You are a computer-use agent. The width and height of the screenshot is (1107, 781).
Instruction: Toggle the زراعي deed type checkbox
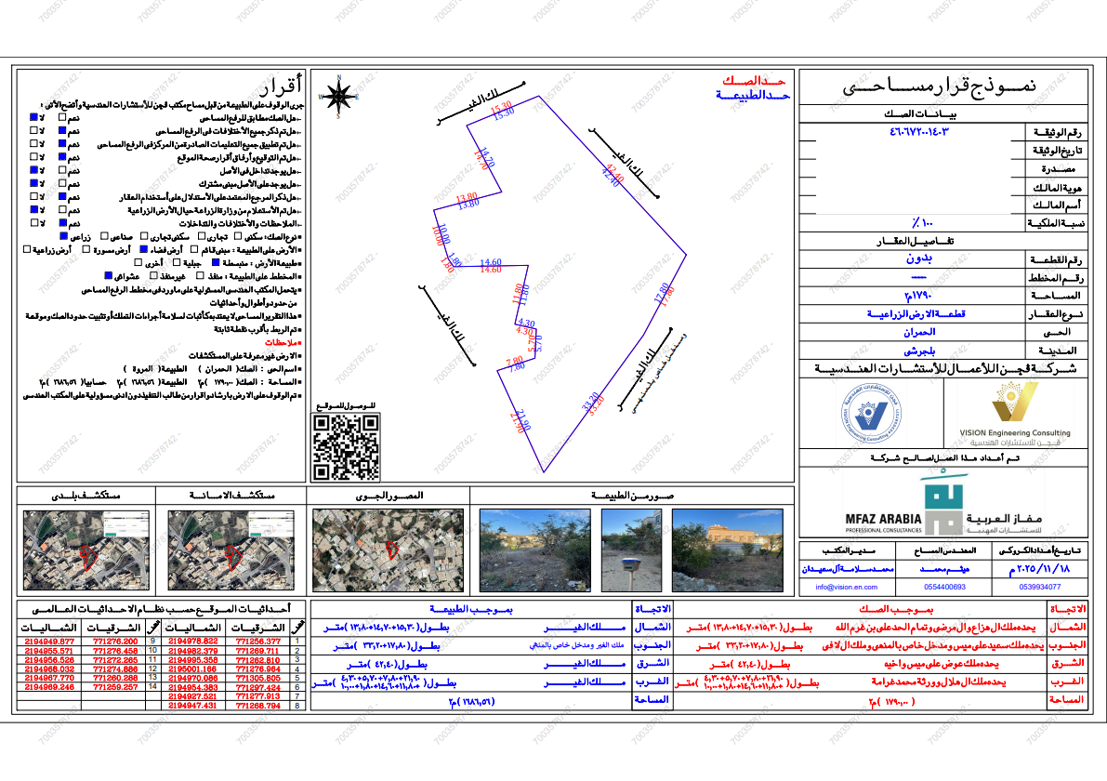click(x=63, y=236)
